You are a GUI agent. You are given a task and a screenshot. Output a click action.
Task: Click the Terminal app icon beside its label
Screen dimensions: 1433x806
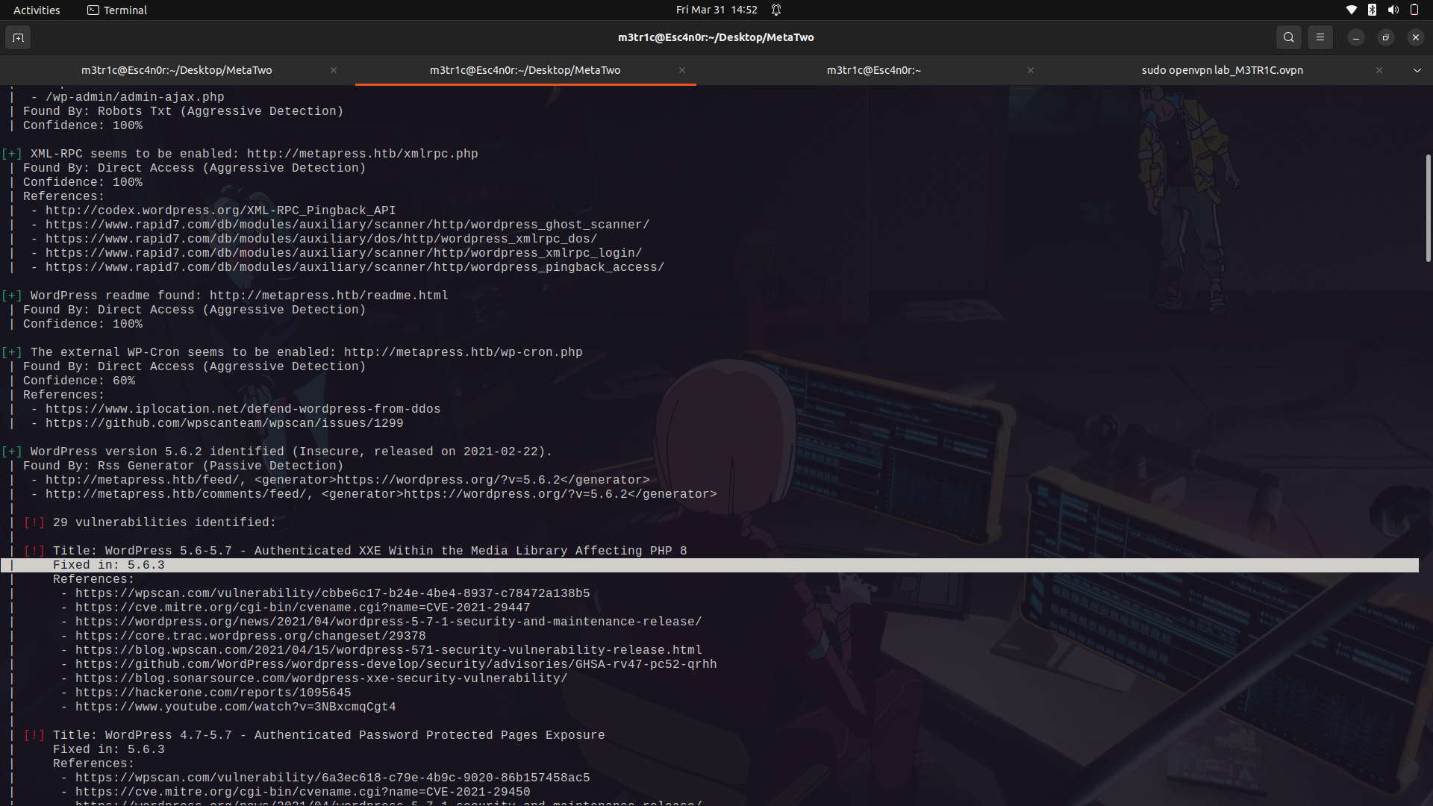click(x=93, y=10)
